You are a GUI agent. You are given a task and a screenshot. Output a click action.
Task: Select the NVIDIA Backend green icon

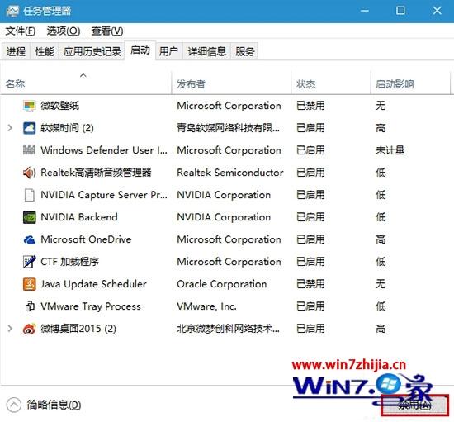pyautogui.click(x=29, y=217)
